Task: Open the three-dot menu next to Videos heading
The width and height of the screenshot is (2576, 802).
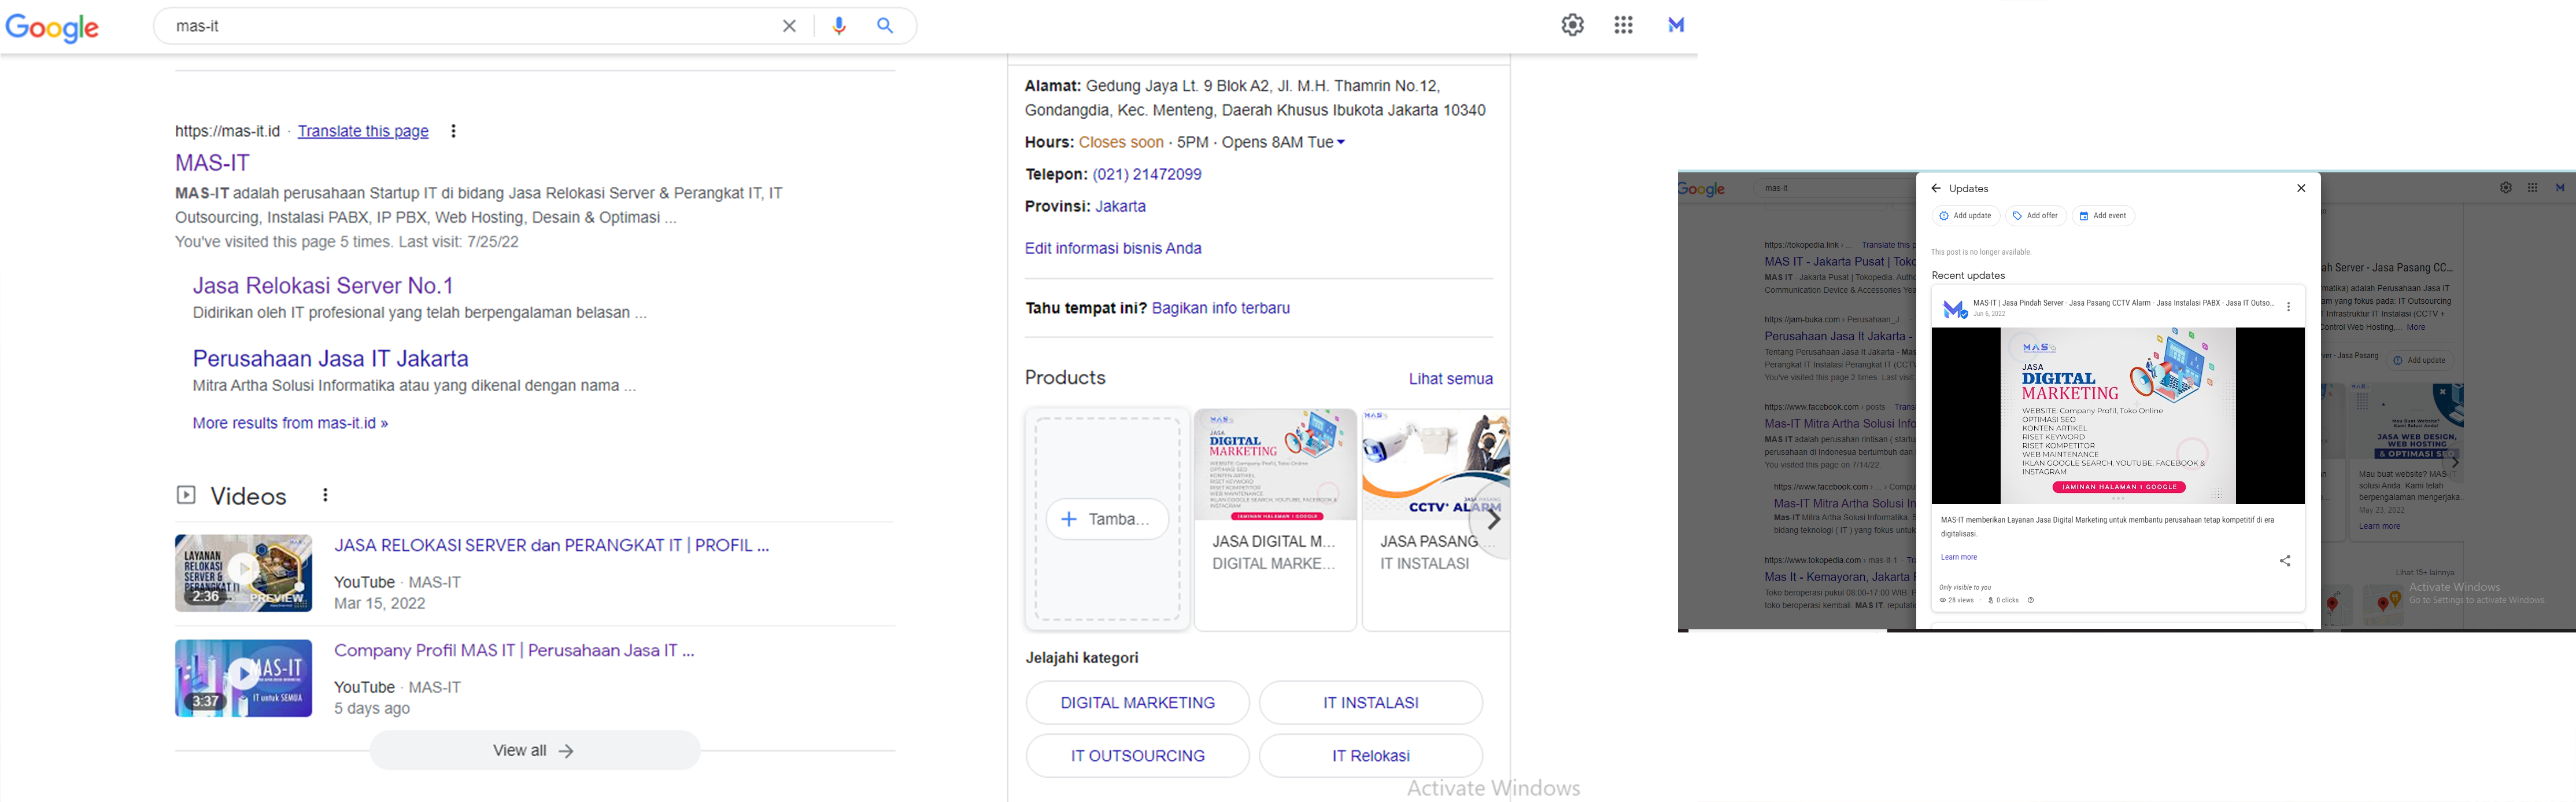Action: coord(325,495)
